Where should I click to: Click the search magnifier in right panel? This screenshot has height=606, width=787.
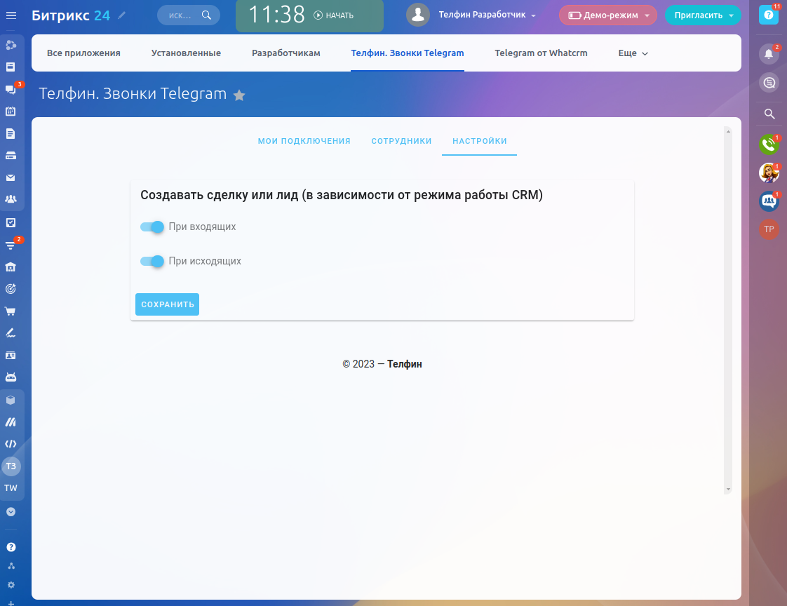tap(769, 114)
